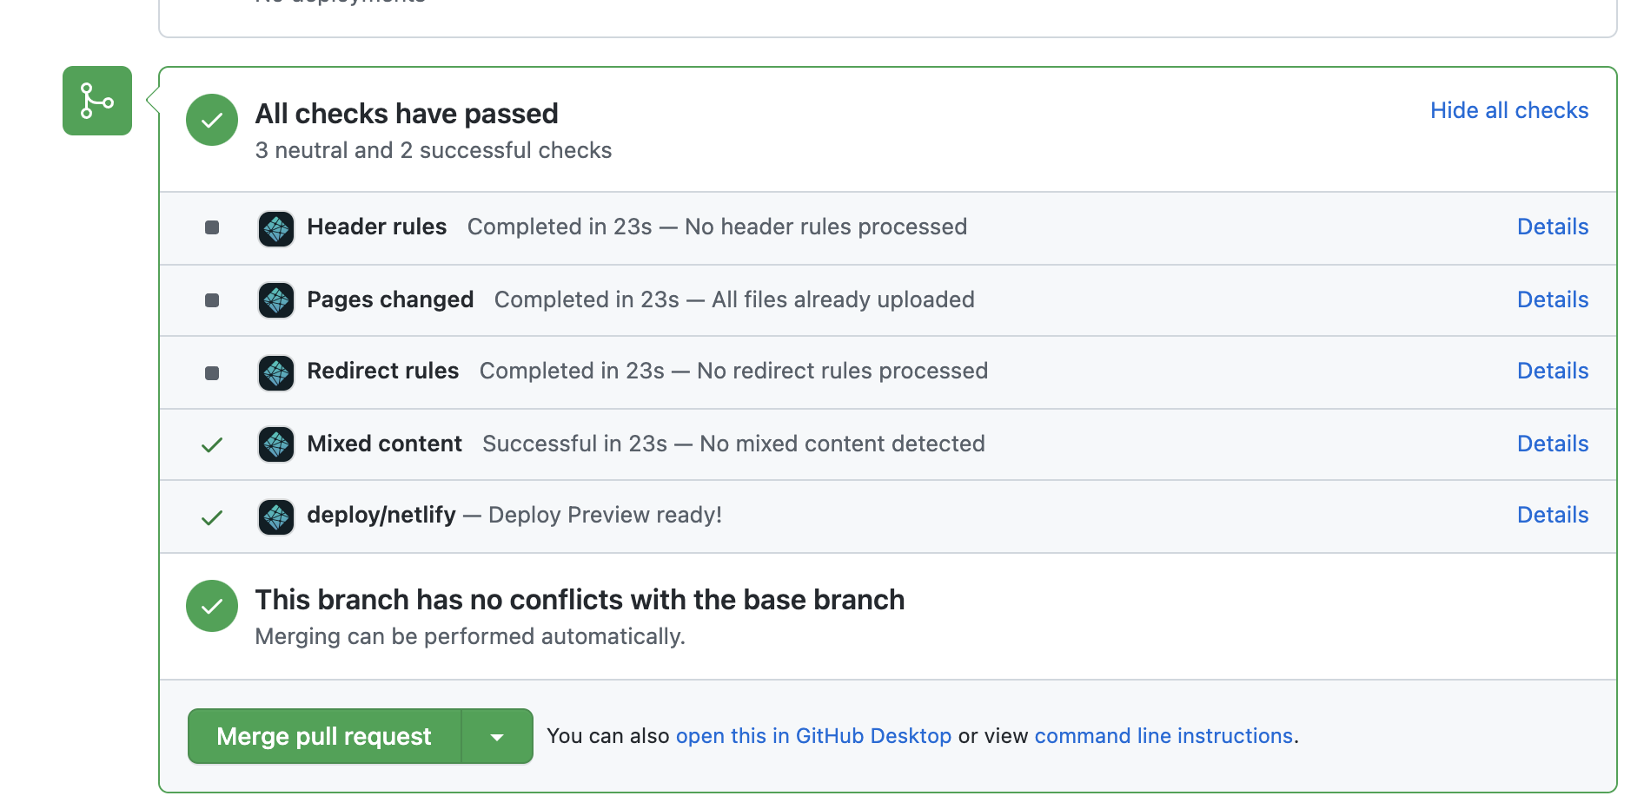Click the green merge branch icon

[x=97, y=101]
